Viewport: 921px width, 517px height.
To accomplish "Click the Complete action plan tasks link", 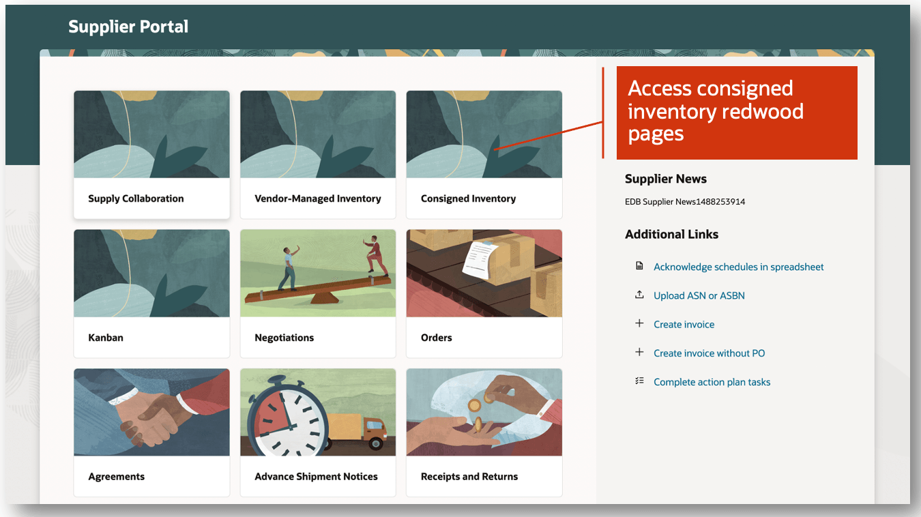I will pos(712,381).
